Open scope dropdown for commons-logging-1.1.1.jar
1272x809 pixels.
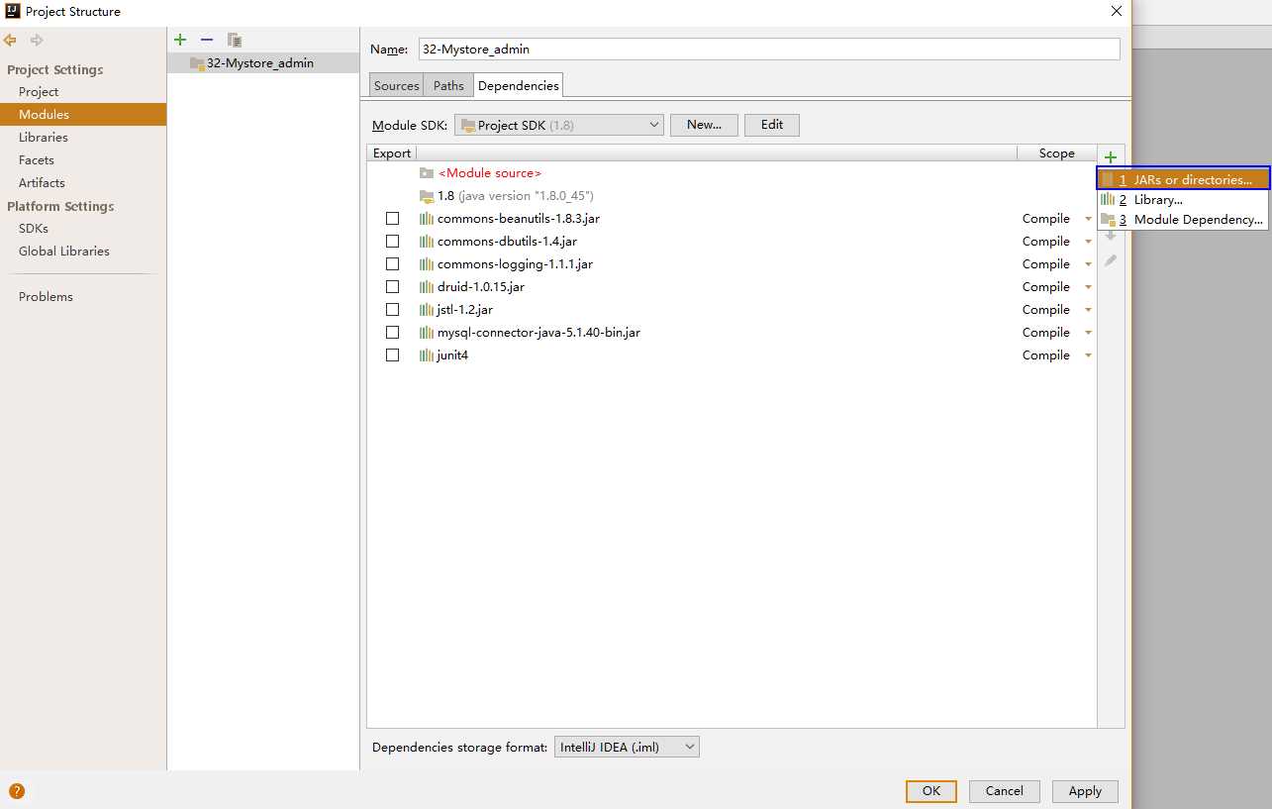pos(1088,264)
